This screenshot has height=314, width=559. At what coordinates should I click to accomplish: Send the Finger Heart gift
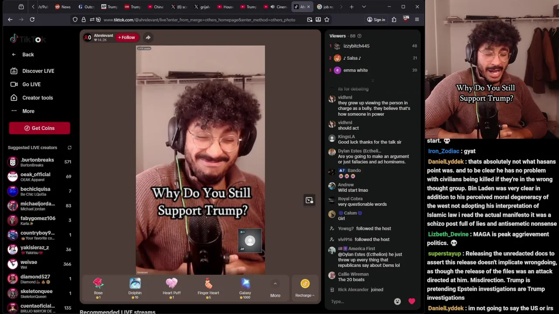click(x=208, y=288)
